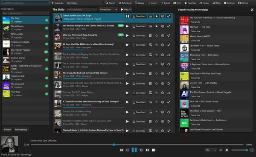Image resolution: width=256 pixels, height=157 pixels.
Task: Click Play all for The Daily
Action: pyautogui.click(x=126, y=9)
